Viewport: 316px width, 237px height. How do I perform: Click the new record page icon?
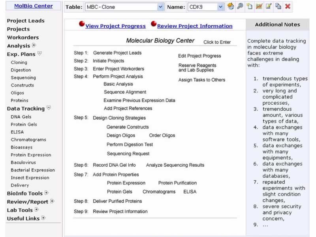coord(250,6)
